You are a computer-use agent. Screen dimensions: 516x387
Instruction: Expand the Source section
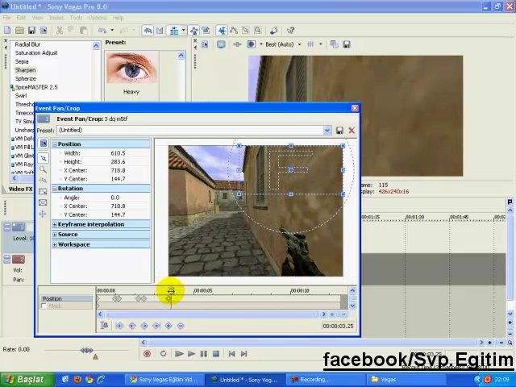coord(55,235)
